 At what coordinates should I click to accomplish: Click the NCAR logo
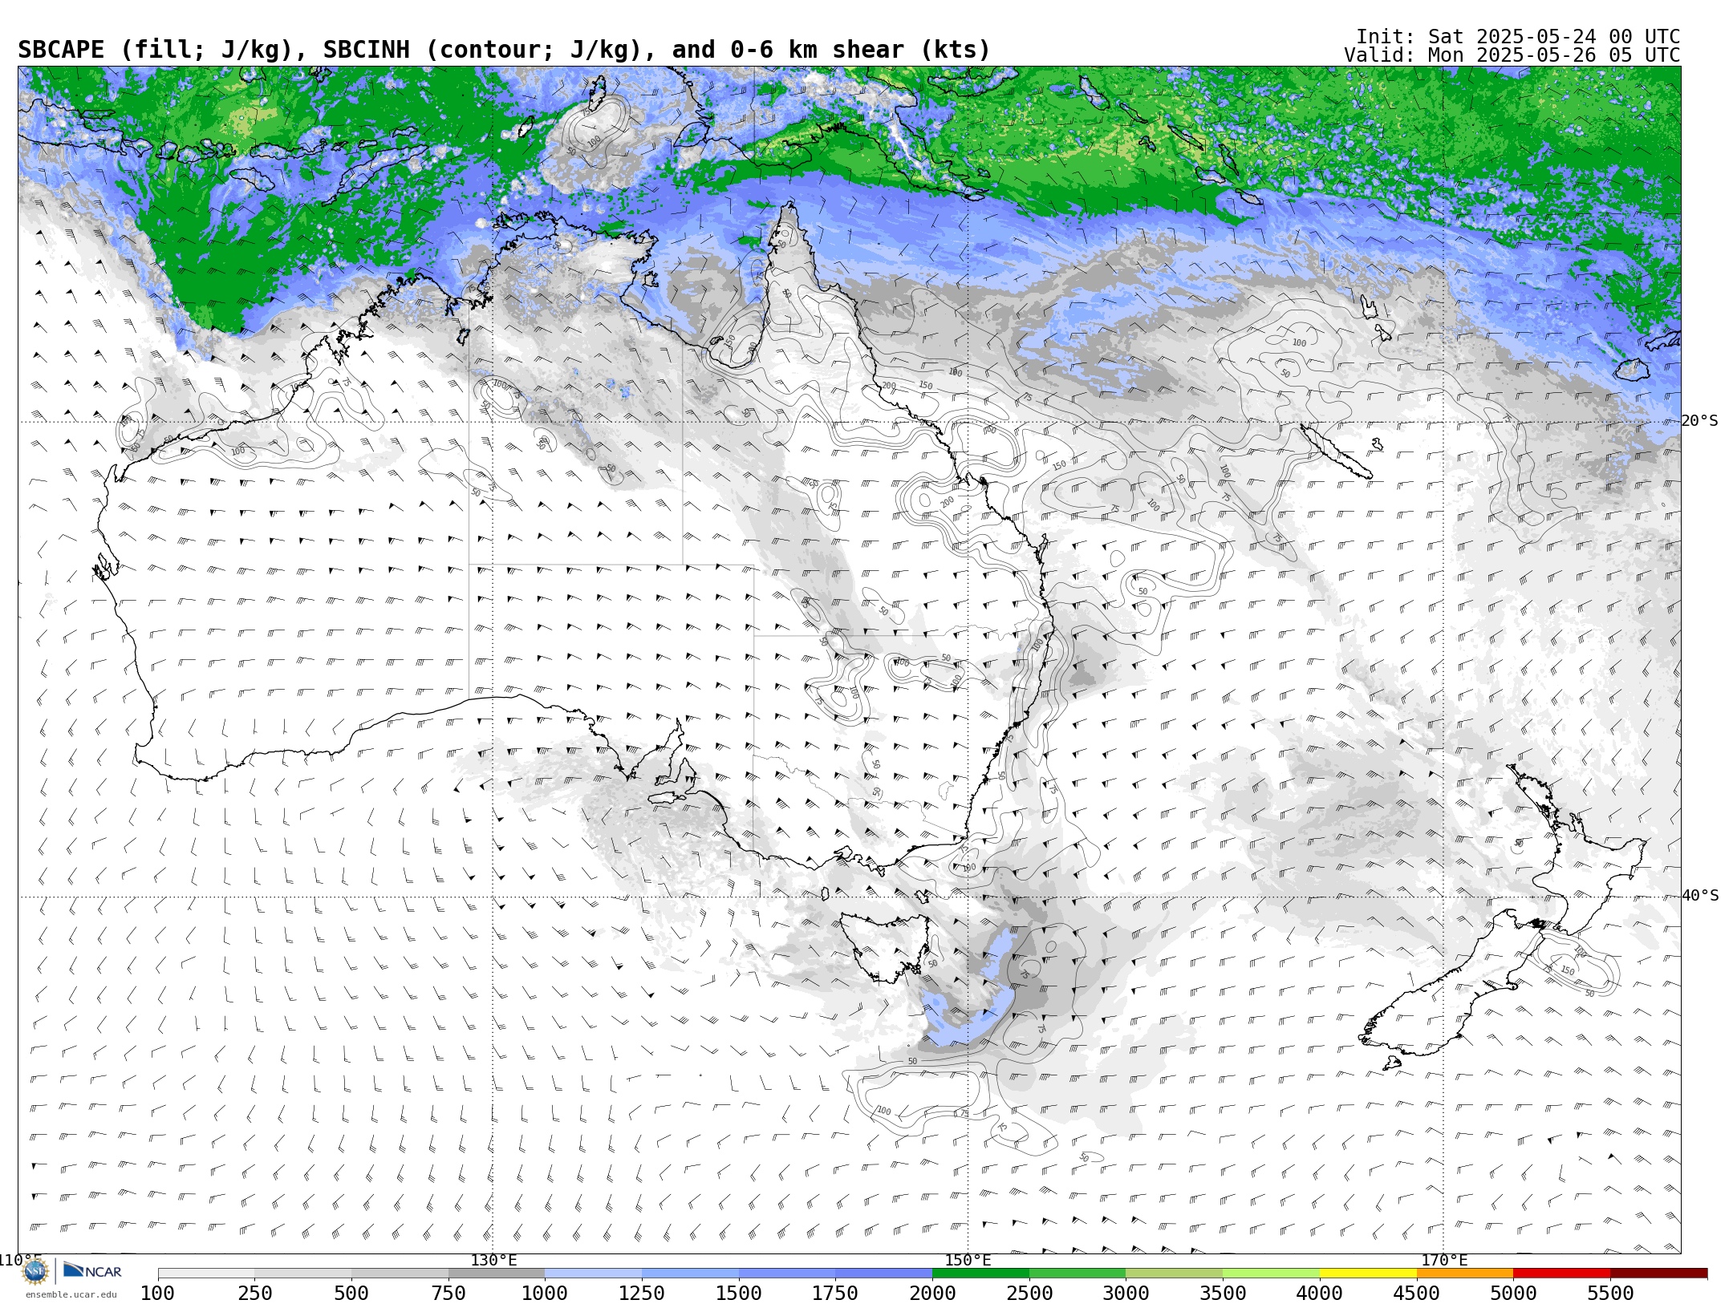[x=92, y=1270]
